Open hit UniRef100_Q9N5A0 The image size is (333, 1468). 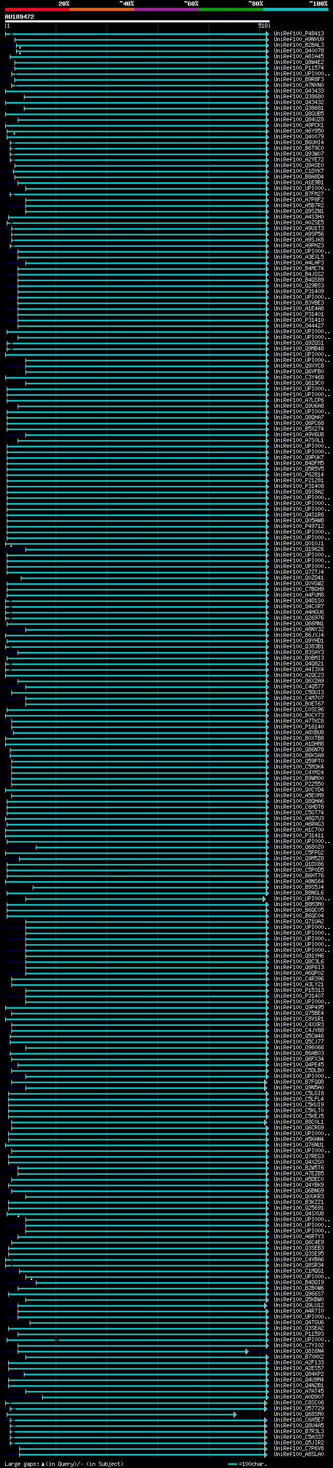(x=299, y=1088)
